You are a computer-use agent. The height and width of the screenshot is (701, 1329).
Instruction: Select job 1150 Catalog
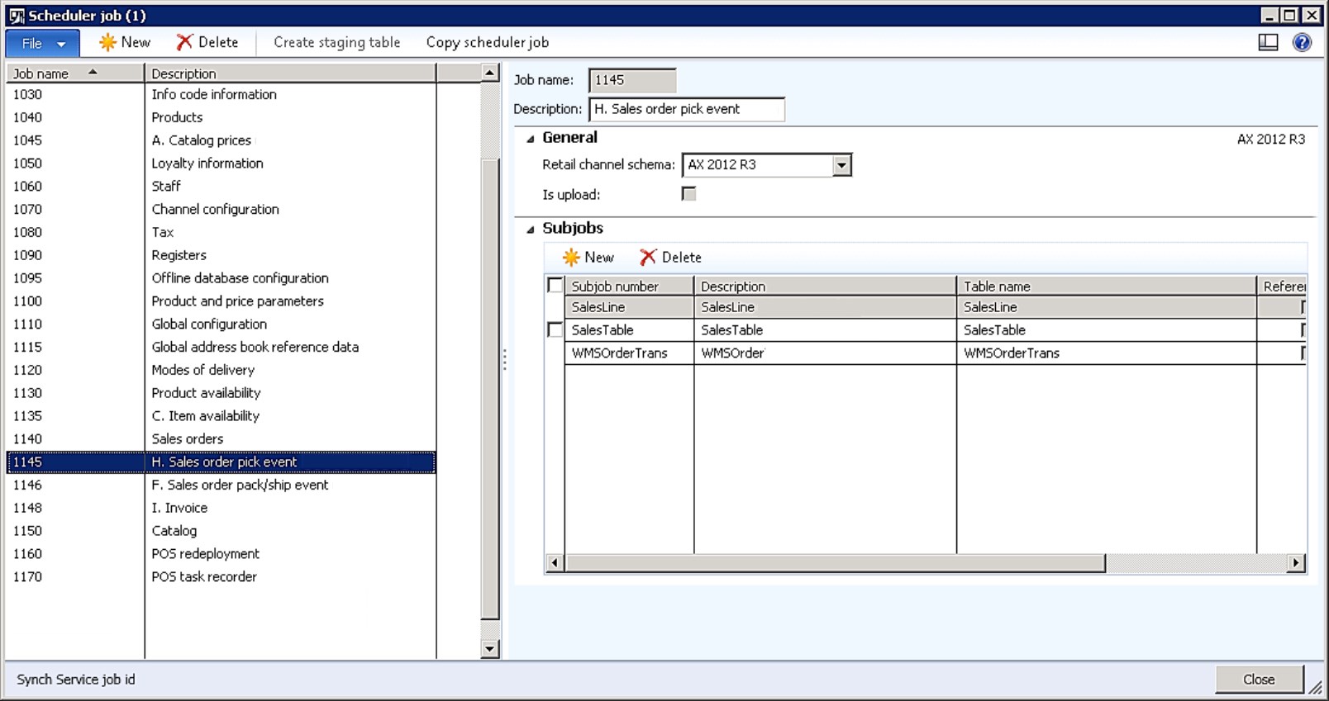coord(221,531)
